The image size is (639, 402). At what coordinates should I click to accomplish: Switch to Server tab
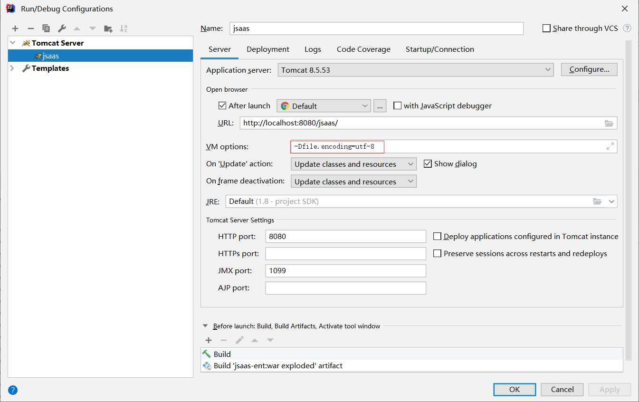click(x=219, y=49)
